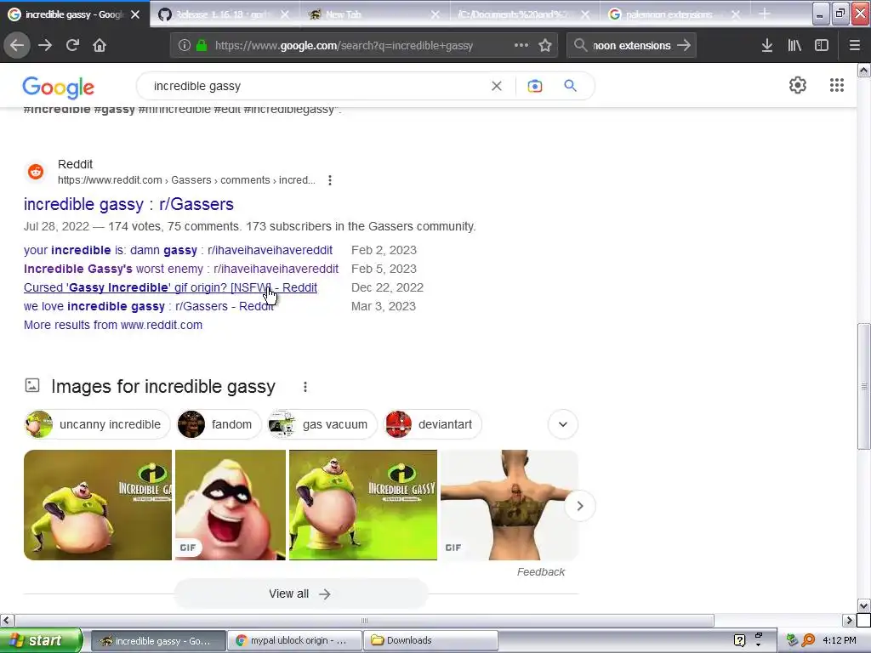Screen dimensions: 871x653
Task: Open 'your incredible is: damn gassy' link
Action: coord(179,251)
